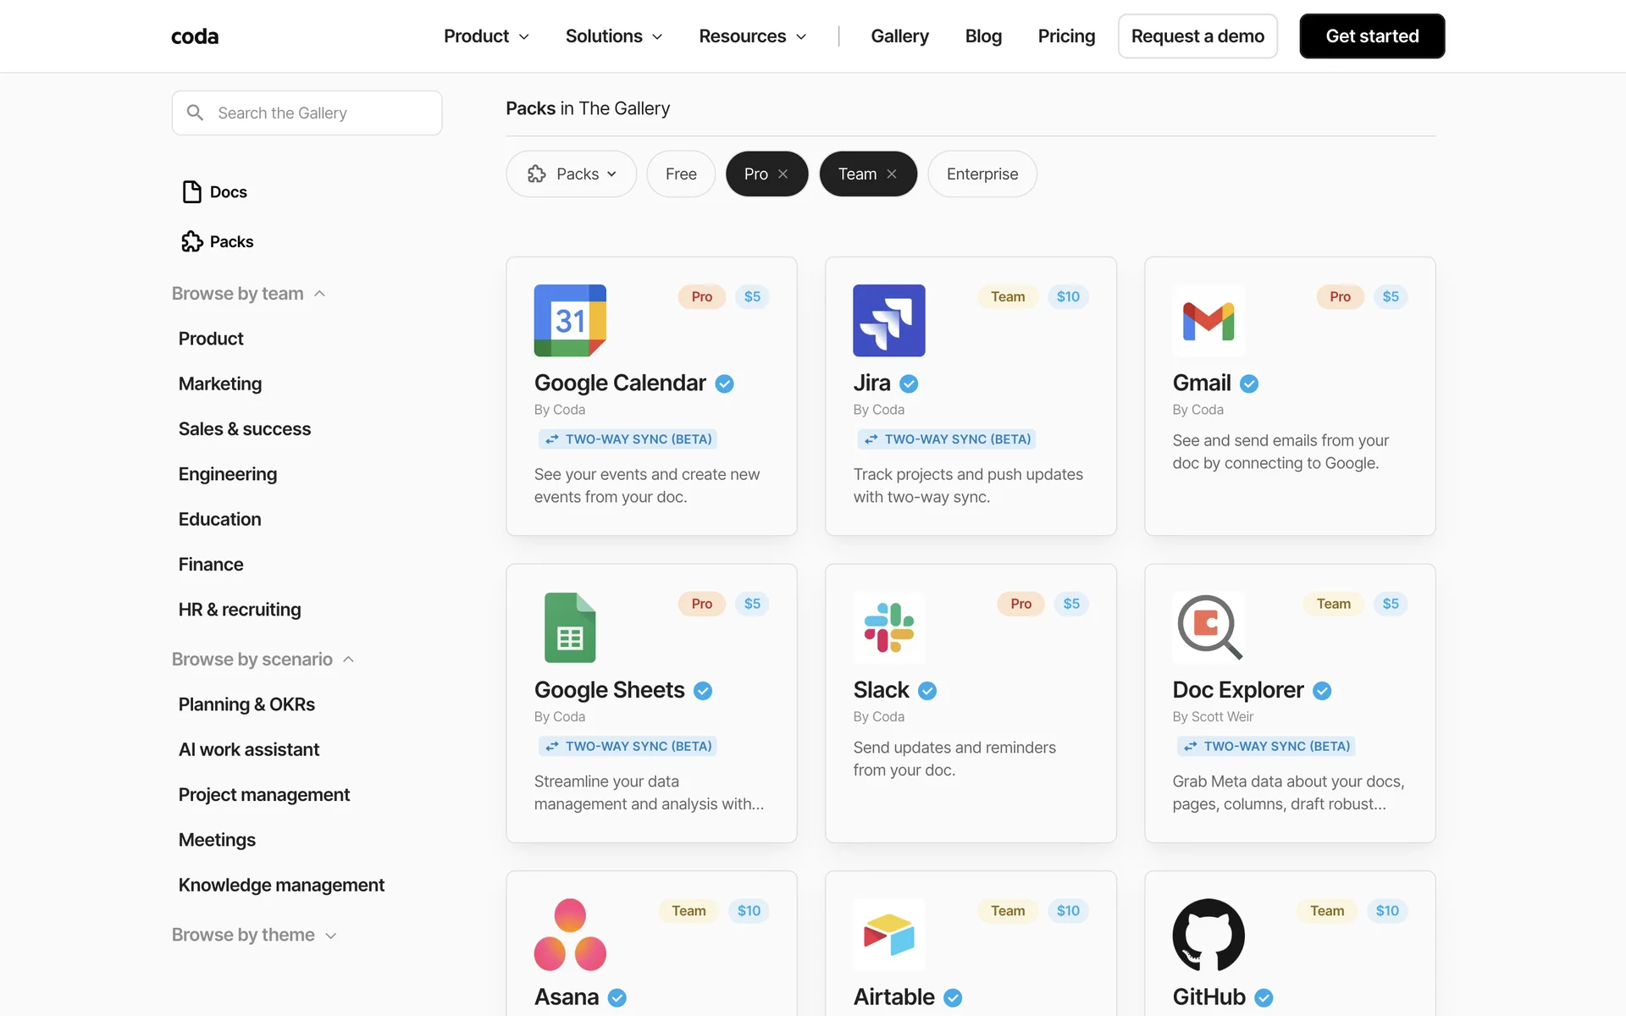Click the Doc Explorer magnifier icon
This screenshot has height=1016, width=1626.
(1208, 627)
